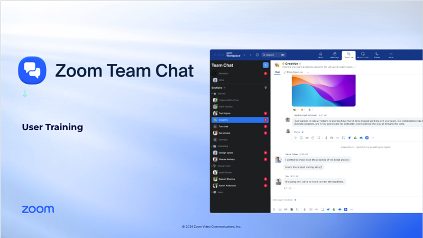The width and height of the screenshot is (423, 238).
Task: Click the back navigation arrow
Action: (244, 55)
